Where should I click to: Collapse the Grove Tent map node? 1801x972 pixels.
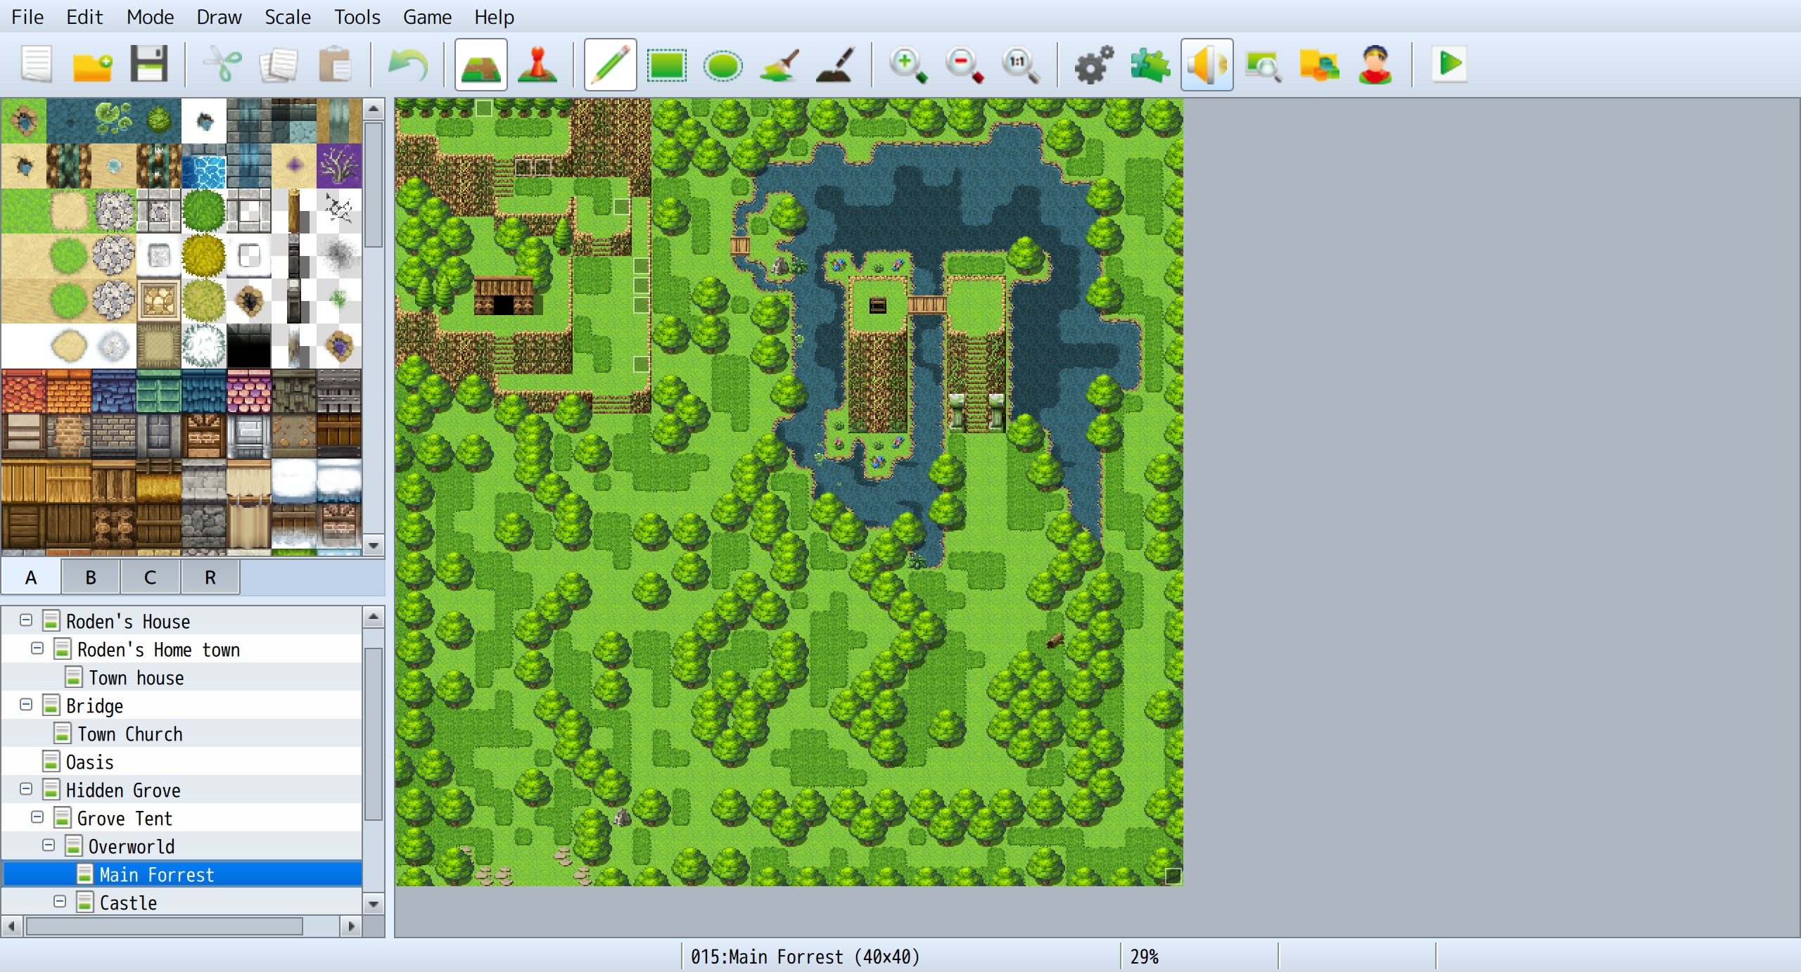[37, 817]
